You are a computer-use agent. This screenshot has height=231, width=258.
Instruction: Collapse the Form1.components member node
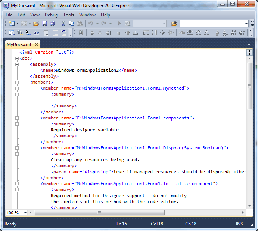(x=17, y=118)
